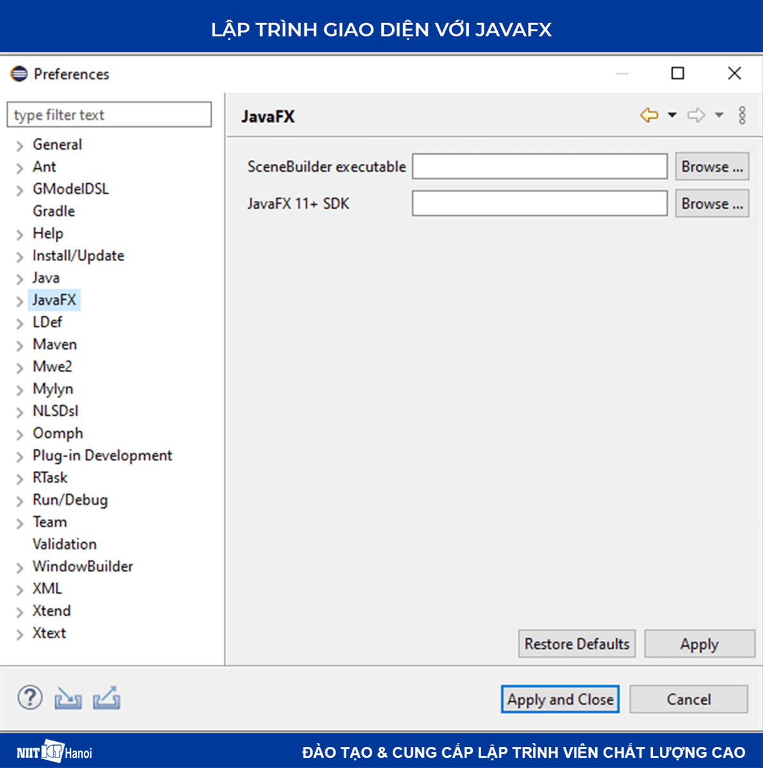Click Browse next to SceneBuilder executable

click(x=712, y=166)
